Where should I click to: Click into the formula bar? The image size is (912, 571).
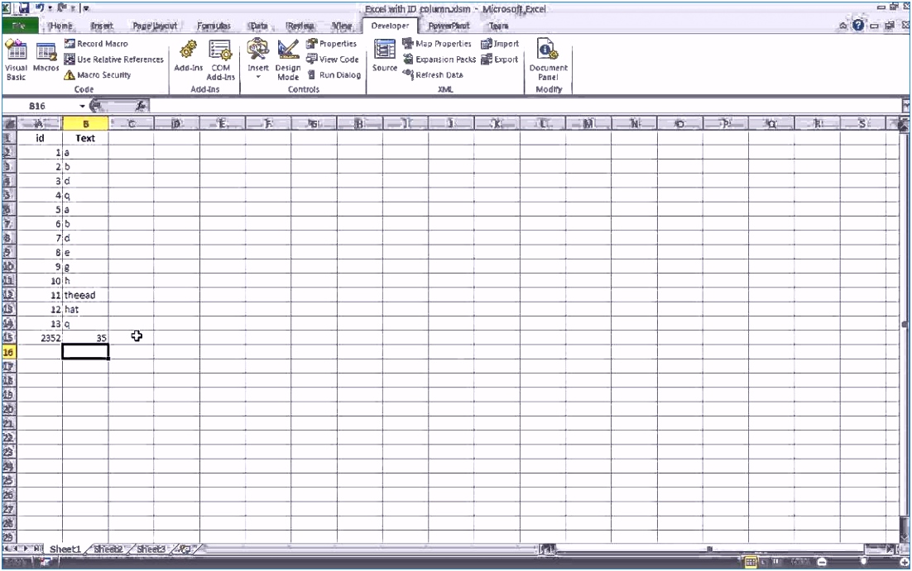(x=524, y=106)
